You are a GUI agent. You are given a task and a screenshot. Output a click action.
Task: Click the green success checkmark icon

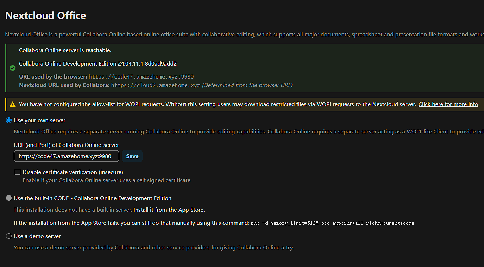tap(12, 68)
